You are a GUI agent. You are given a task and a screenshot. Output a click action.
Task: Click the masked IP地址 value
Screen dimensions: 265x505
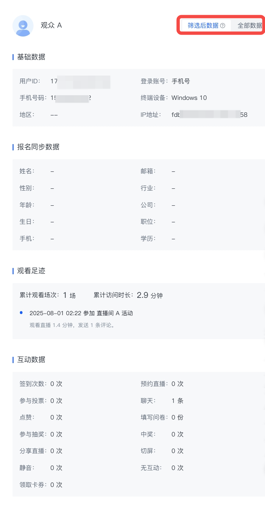pyautogui.click(x=209, y=115)
